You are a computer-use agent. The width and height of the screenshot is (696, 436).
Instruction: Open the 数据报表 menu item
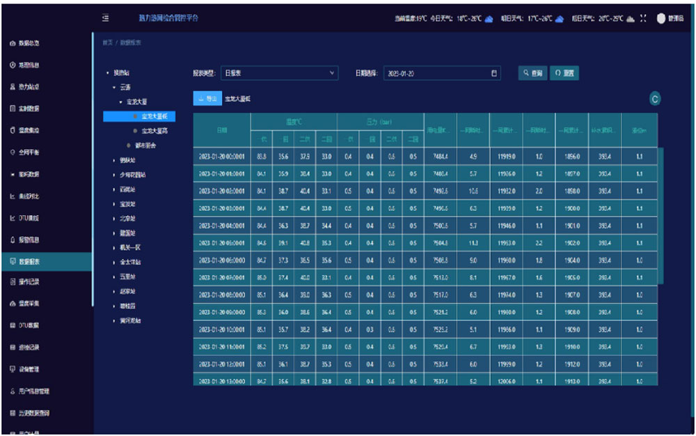coord(47,261)
